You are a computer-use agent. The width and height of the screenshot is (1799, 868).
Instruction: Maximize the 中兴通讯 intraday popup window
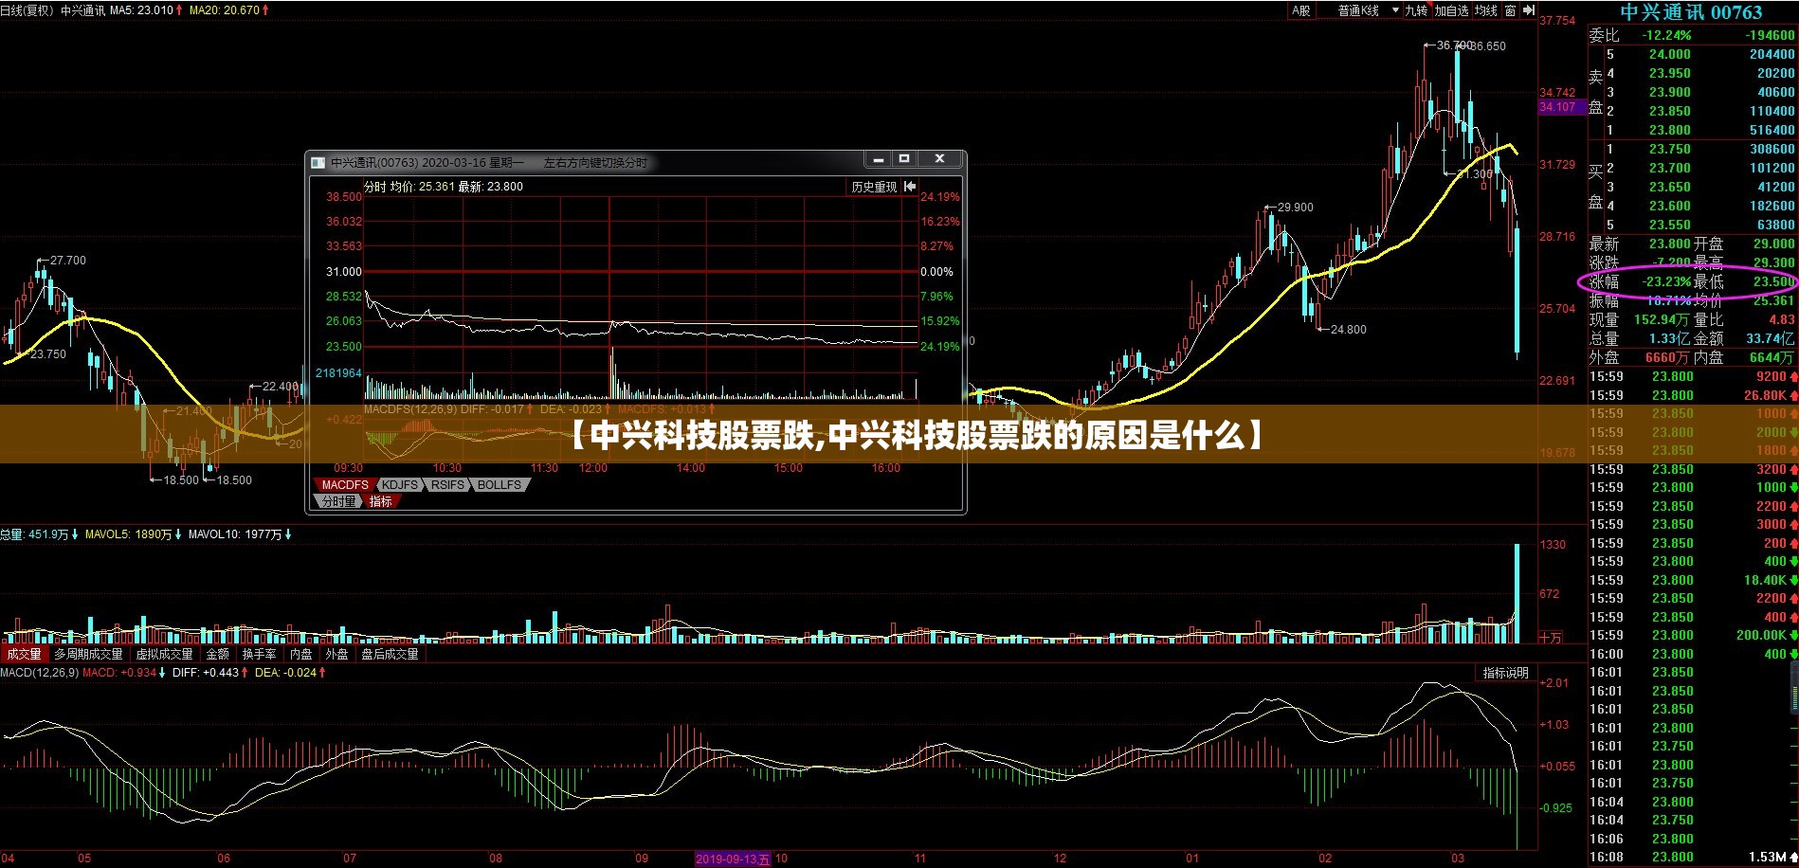(x=904, y=159)
